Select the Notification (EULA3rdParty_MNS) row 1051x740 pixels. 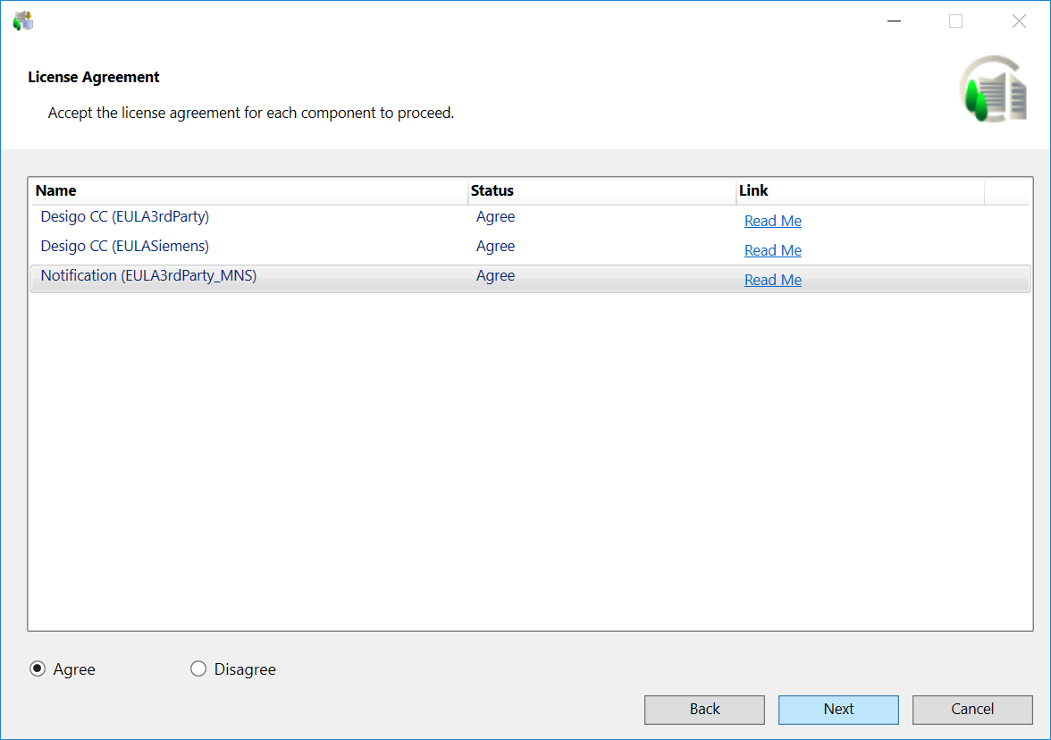click(x=148, y=276)
